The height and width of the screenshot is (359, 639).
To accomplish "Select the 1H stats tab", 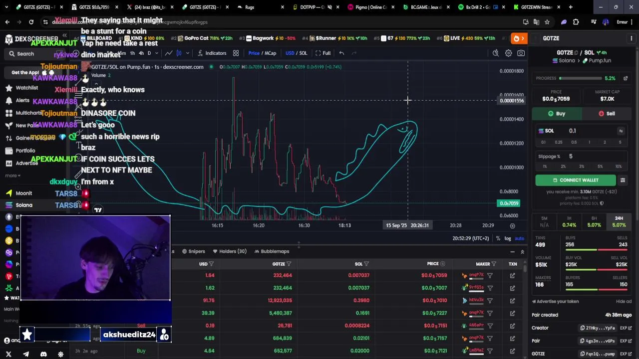I will (569, 221).
